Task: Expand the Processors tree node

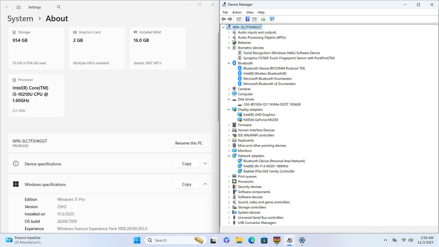Action: [x=229, y=182]
